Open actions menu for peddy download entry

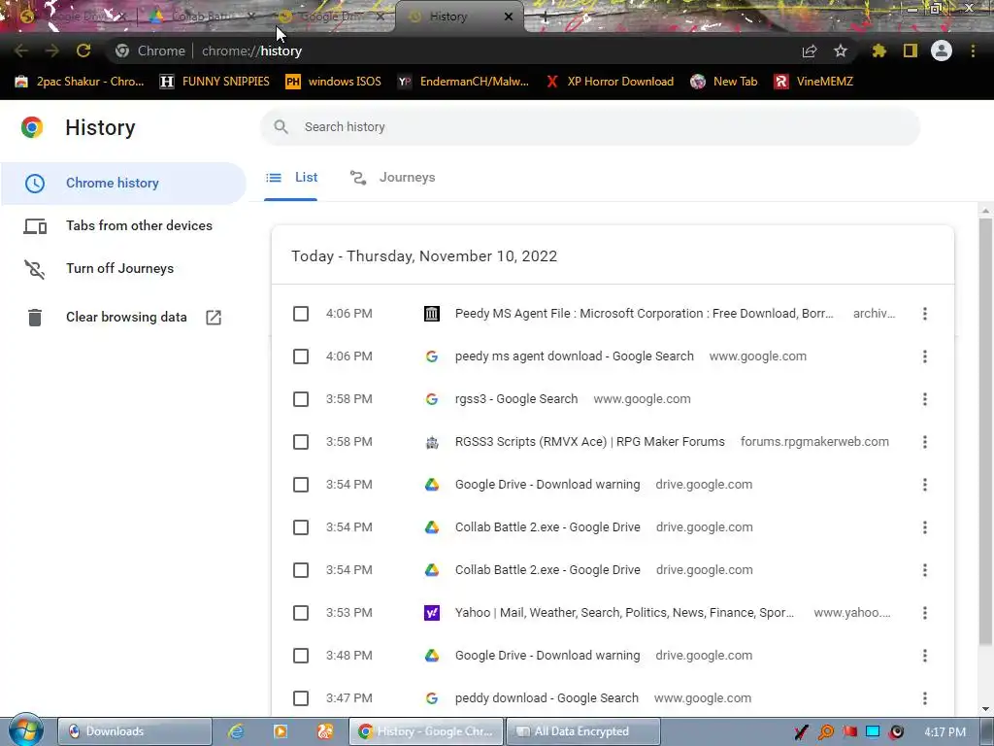click(925, 697)
